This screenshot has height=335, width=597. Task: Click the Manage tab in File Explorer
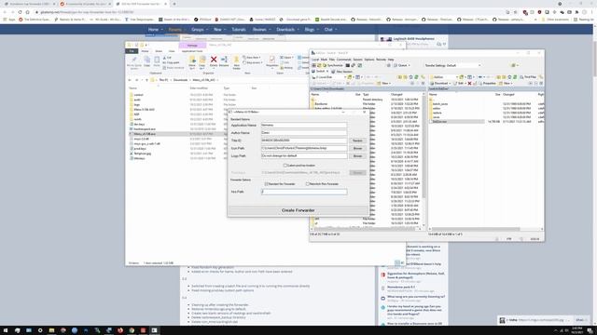click(192, 46)
